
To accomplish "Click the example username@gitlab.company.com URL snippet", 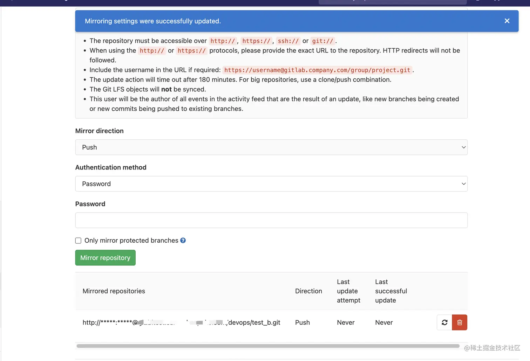I will [x=317, y=70].
